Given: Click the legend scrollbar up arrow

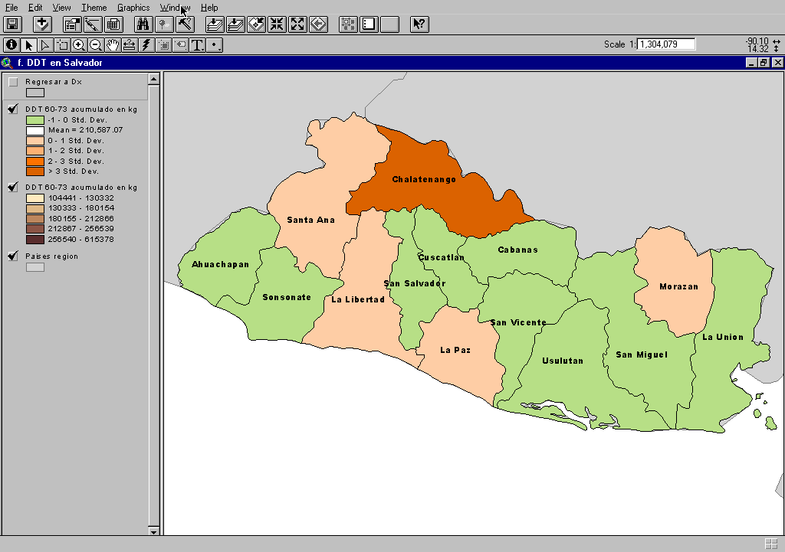Looking at the screenshot, I should point(153,78).
